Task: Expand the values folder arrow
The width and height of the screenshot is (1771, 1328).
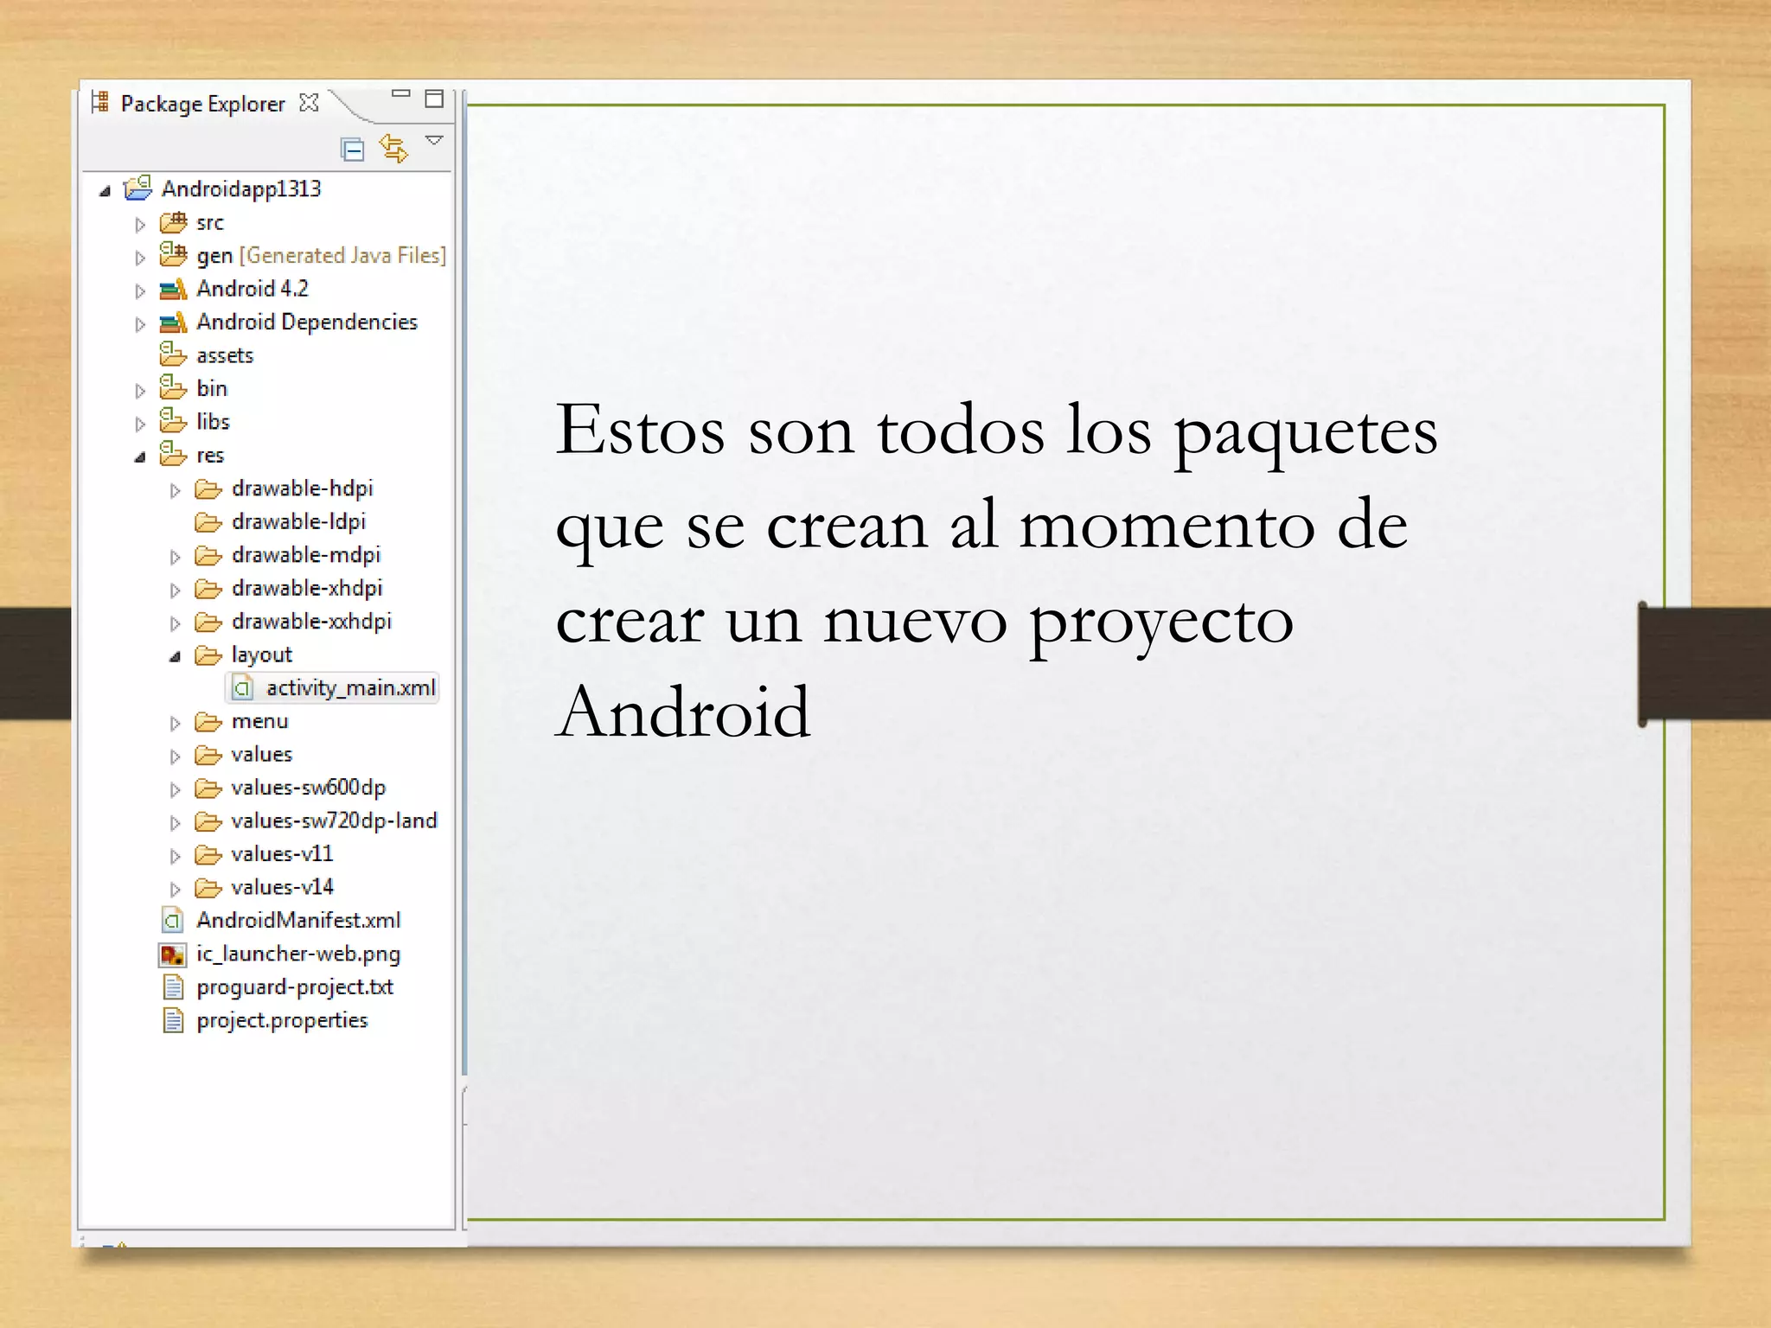Action: click(x=175, y=757)
